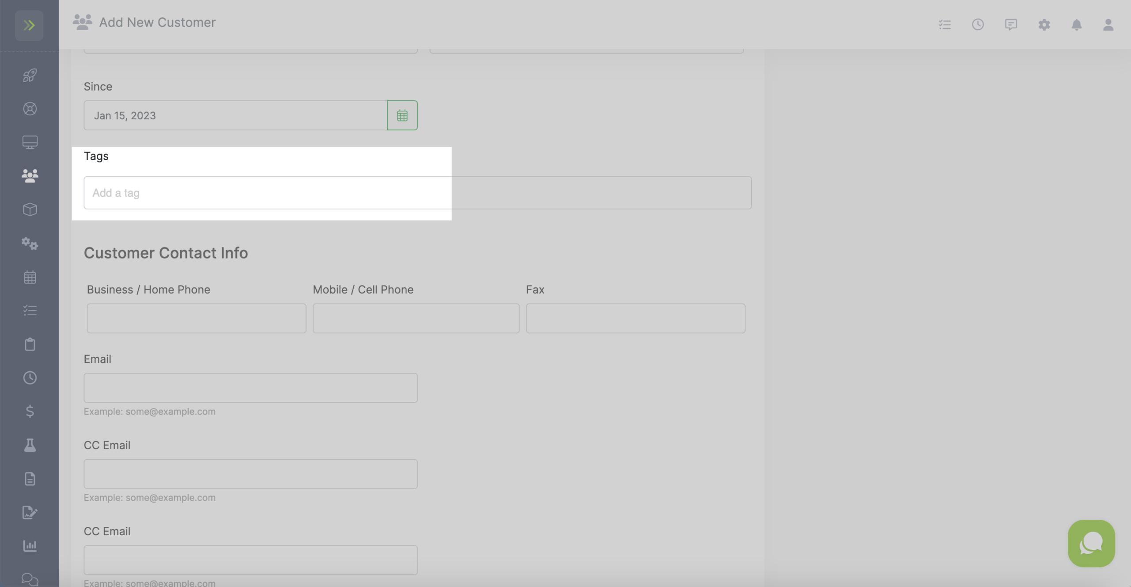This screenshot has width=1131, height=587.
Task: Click the Fax input field
Action: pyautogui.click(x=635, y=318)
